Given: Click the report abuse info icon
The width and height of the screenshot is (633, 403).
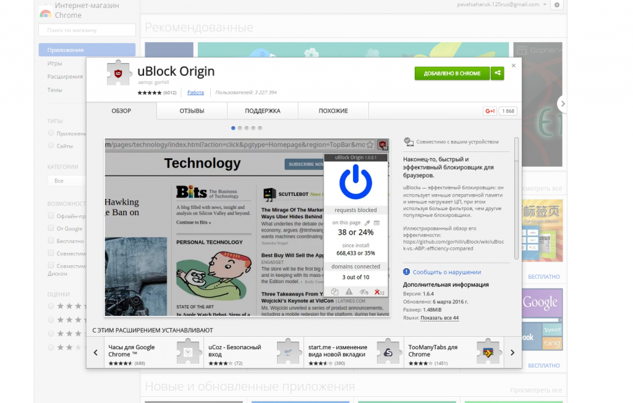Looking at the screenshot, I should [407, 272].
